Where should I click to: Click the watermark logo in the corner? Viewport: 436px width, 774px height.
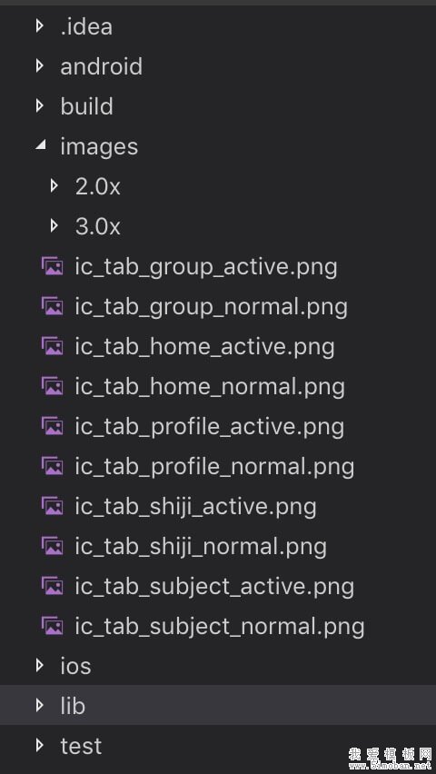[390, 759]
